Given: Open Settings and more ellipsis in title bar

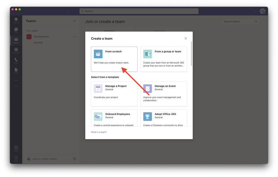Looking at the screenshot, I should coord(255,11).
